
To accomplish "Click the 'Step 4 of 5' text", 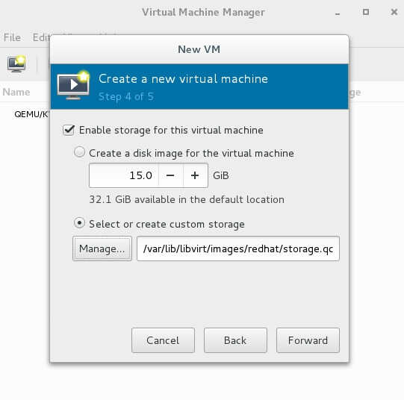I will [x=126, y=97].
